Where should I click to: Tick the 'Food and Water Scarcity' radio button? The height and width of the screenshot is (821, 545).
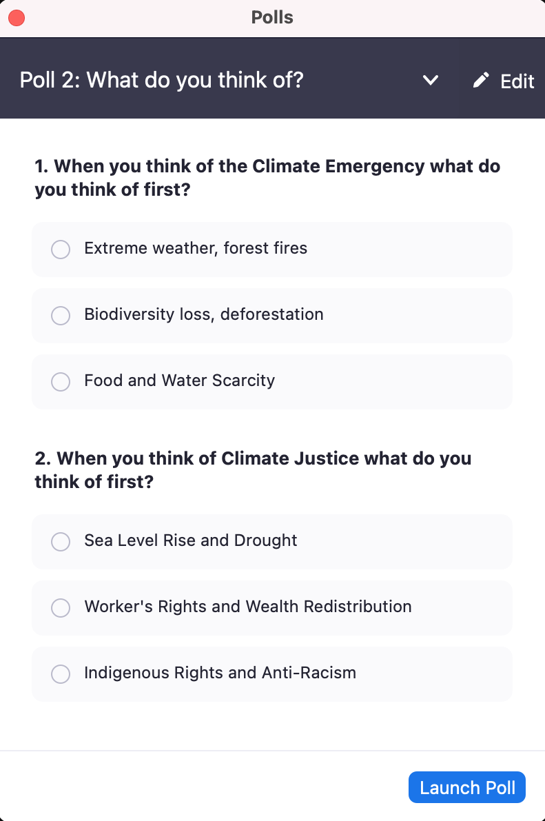click(x=61, y=382)
